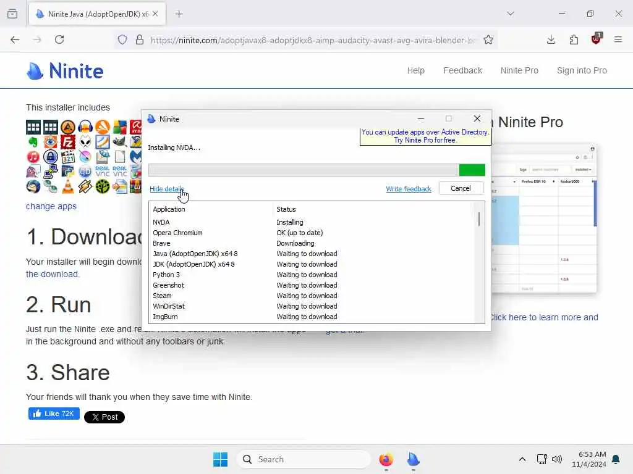Select the Ninite Java (AdoptOpenJDK) tab
Image resolution: width=633 pixels, height=474 pixels.
tap(97, 14)
